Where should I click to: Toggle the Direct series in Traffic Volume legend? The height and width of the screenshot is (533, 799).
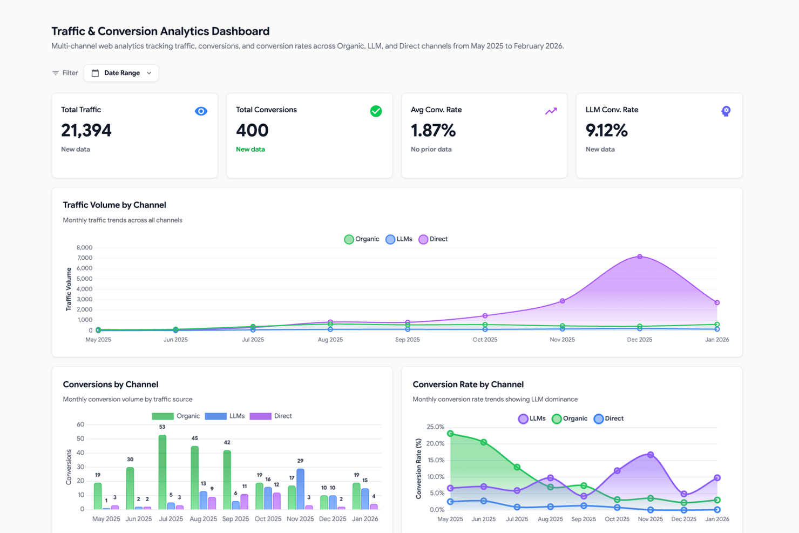click(x=424, y=239)
